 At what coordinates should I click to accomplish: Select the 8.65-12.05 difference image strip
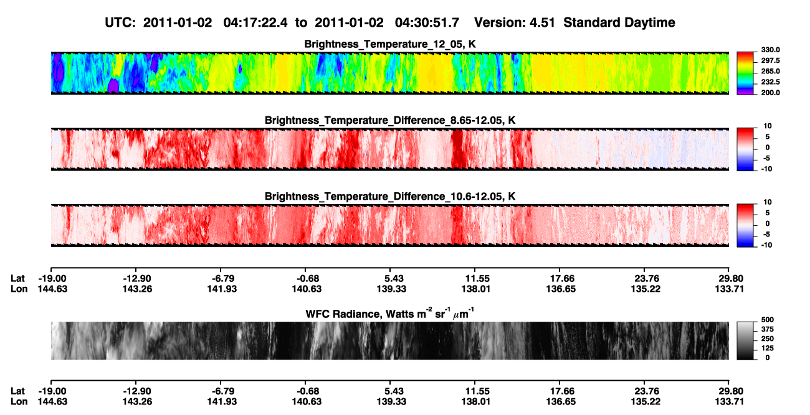tap(389, 149)
